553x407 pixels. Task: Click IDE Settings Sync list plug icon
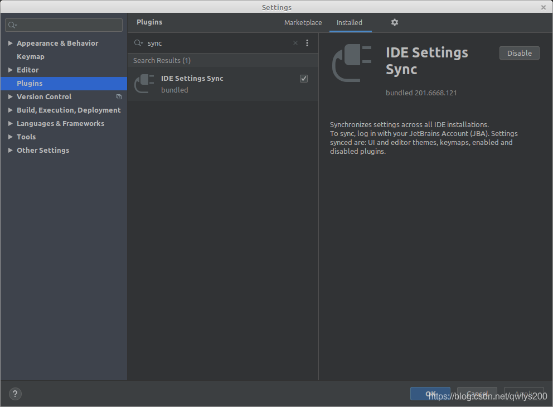pos(144,84)
